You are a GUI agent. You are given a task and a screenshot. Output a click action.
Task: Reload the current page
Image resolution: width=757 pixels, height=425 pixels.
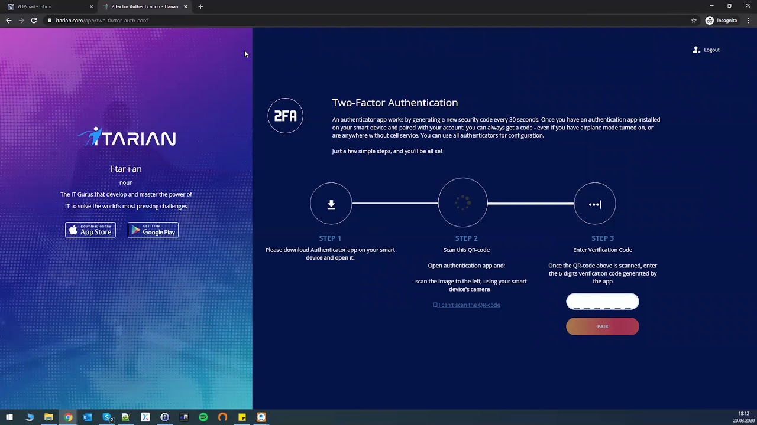point(34,20)
